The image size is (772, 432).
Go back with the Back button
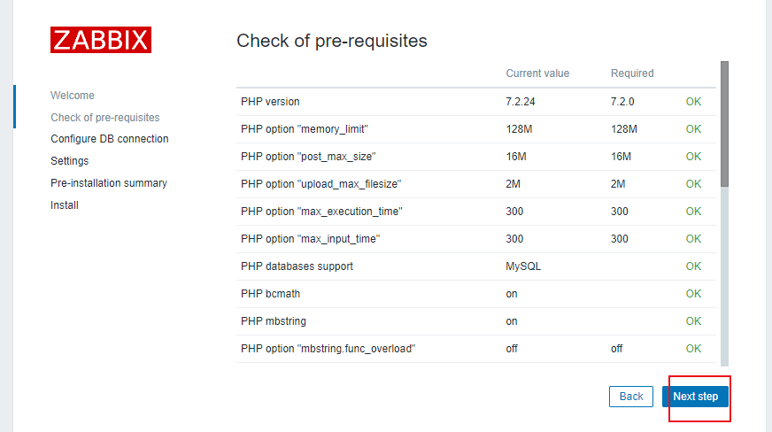(x=631, y=397)
